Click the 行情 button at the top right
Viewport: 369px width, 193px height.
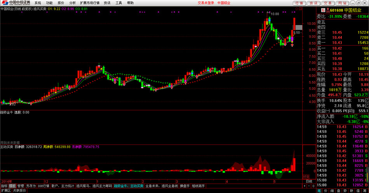click(299, 3)
